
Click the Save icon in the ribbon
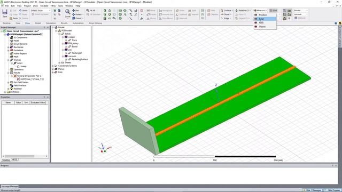(5, 13)
